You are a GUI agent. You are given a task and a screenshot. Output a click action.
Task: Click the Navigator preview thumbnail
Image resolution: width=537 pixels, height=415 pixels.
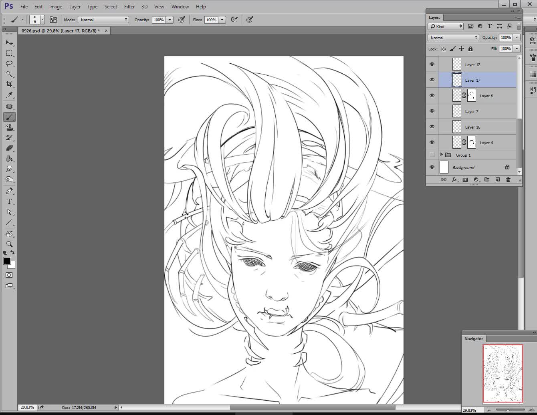[503, 373]
